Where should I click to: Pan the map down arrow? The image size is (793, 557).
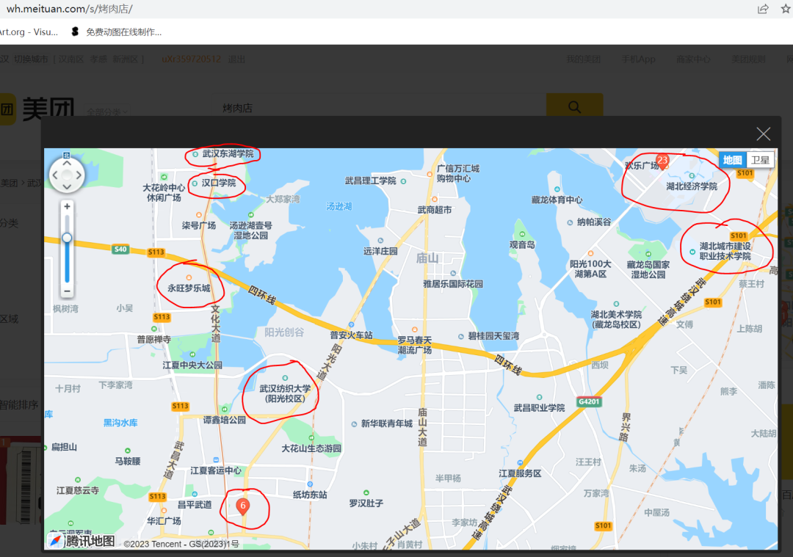point(67,186)
